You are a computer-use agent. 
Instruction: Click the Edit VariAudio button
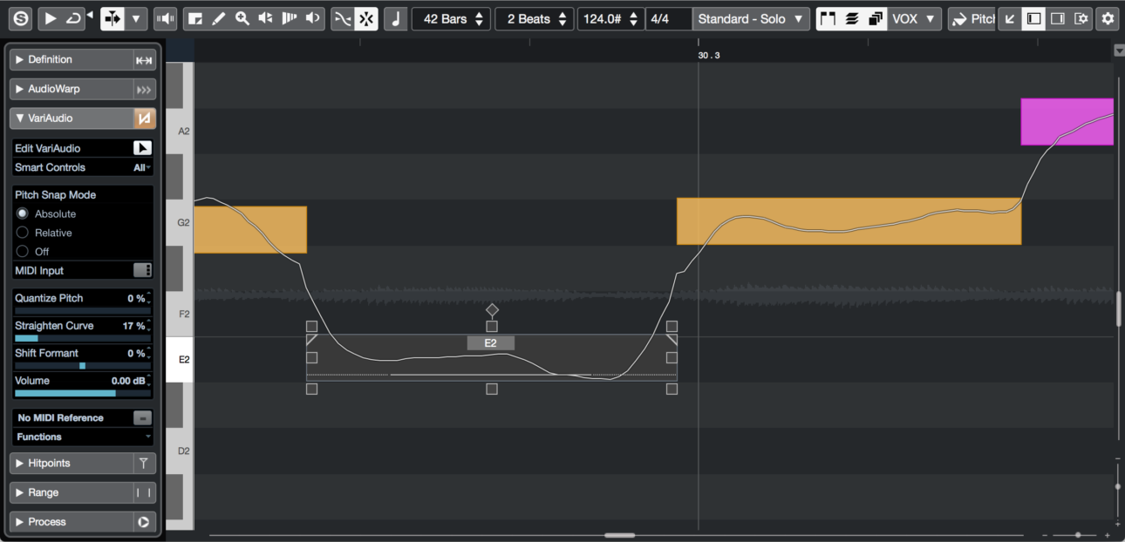[x=141, y=147]
